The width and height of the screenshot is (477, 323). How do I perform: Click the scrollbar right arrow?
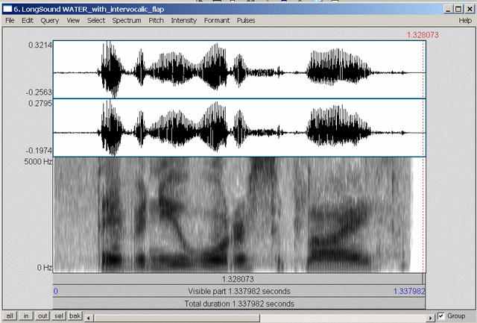coord(431,316)
